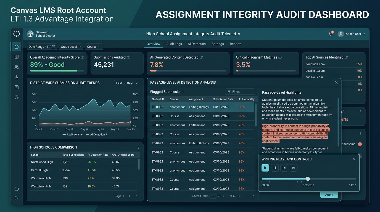Open the document list sidebar icon

point(17,87)
